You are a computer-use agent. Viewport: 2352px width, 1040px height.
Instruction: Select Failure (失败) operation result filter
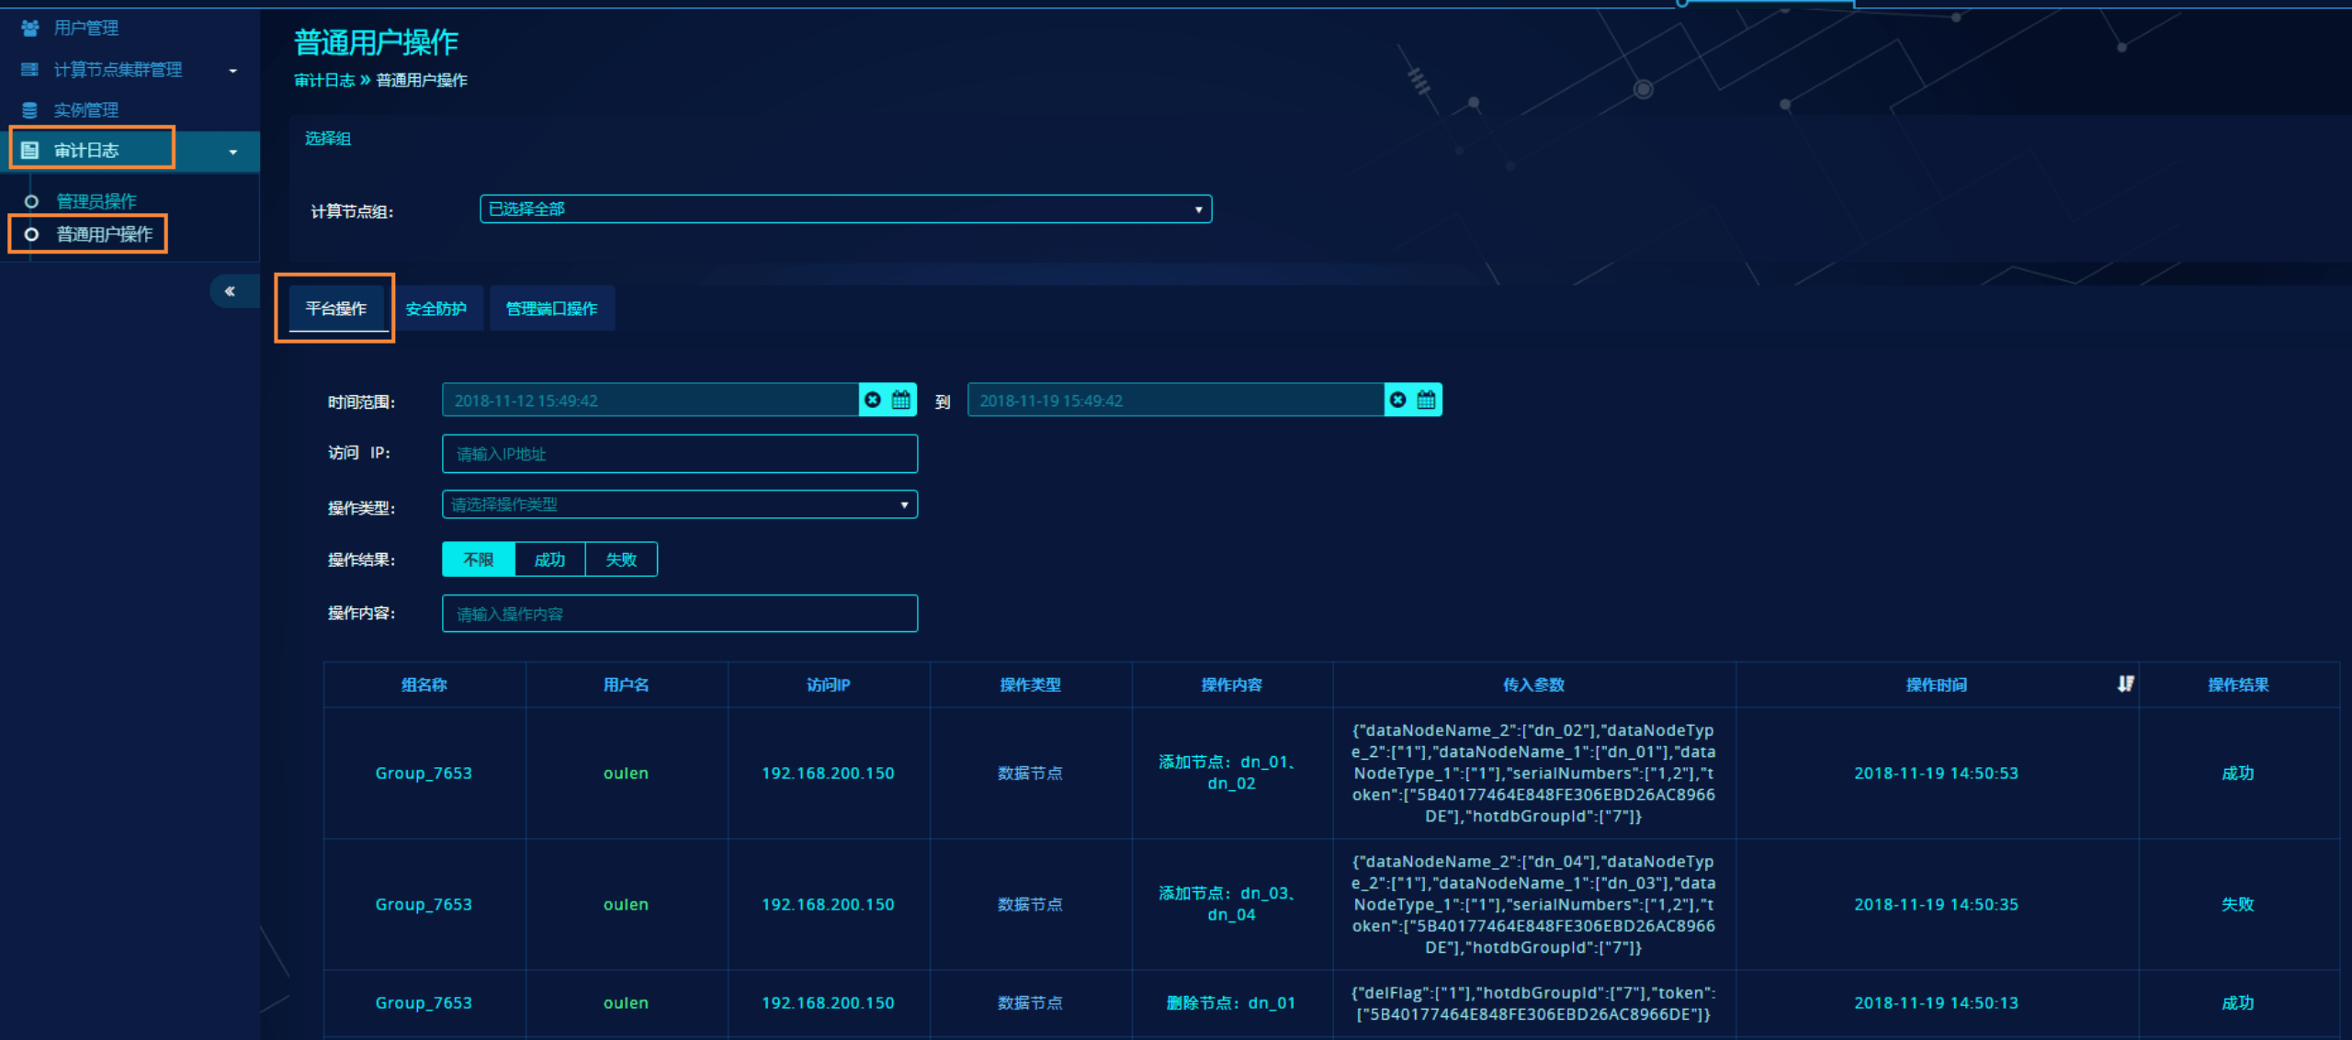[621, 560]
